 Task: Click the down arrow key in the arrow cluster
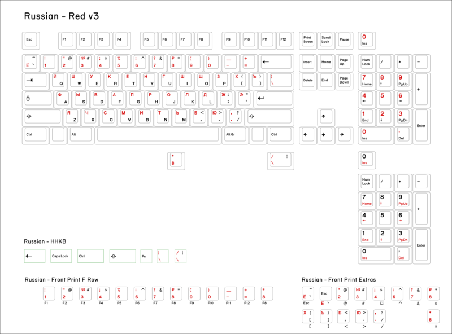[326, 135]
